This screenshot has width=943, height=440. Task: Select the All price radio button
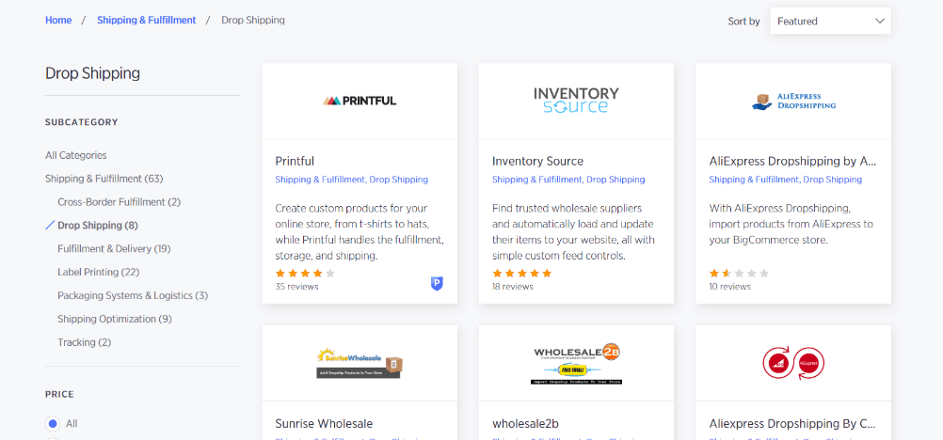53,423
